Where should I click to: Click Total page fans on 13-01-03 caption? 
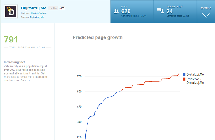(27, 48)
